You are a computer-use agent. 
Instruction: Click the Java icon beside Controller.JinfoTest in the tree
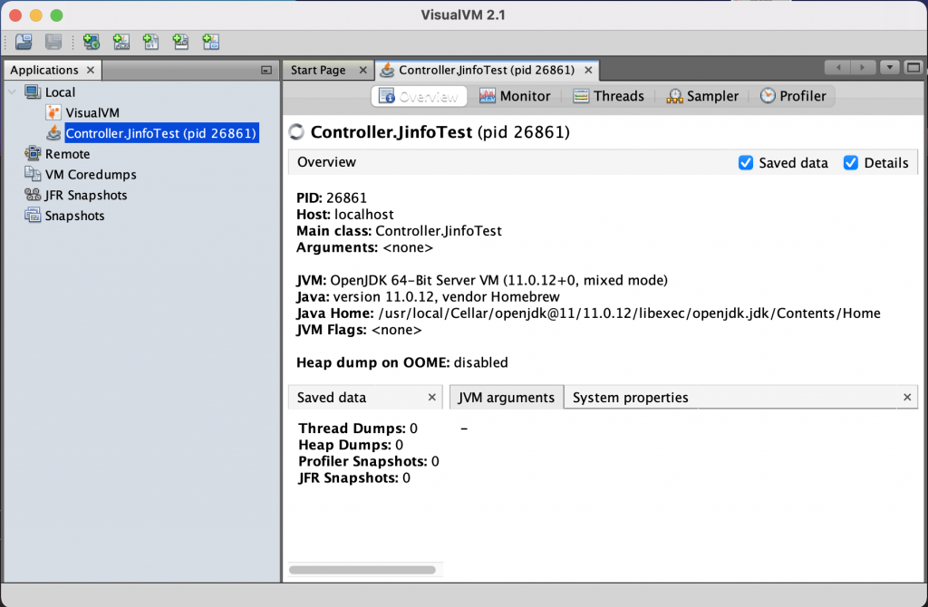pos(53,133)
